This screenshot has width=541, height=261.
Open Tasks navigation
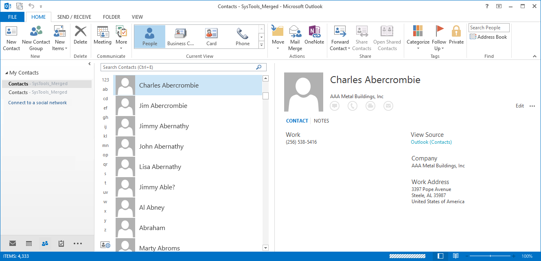click(61, 243)
